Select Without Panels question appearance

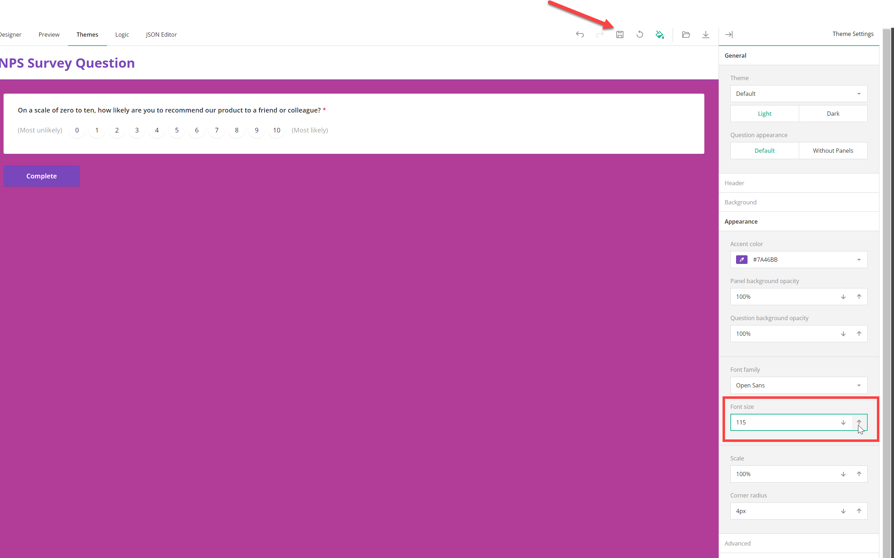tap(833, 150)
